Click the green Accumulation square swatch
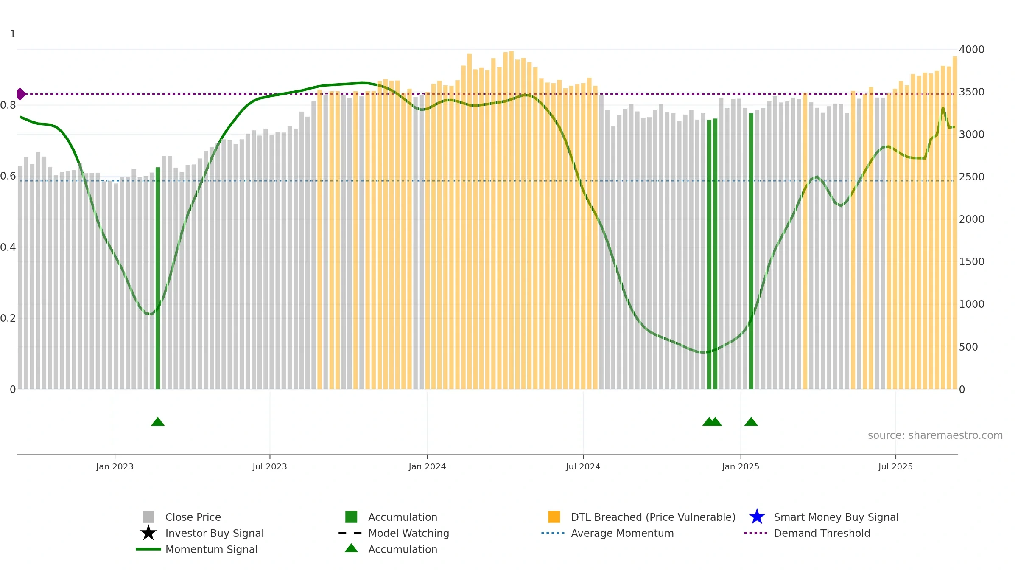1018x573 pixels. (351, 517)
